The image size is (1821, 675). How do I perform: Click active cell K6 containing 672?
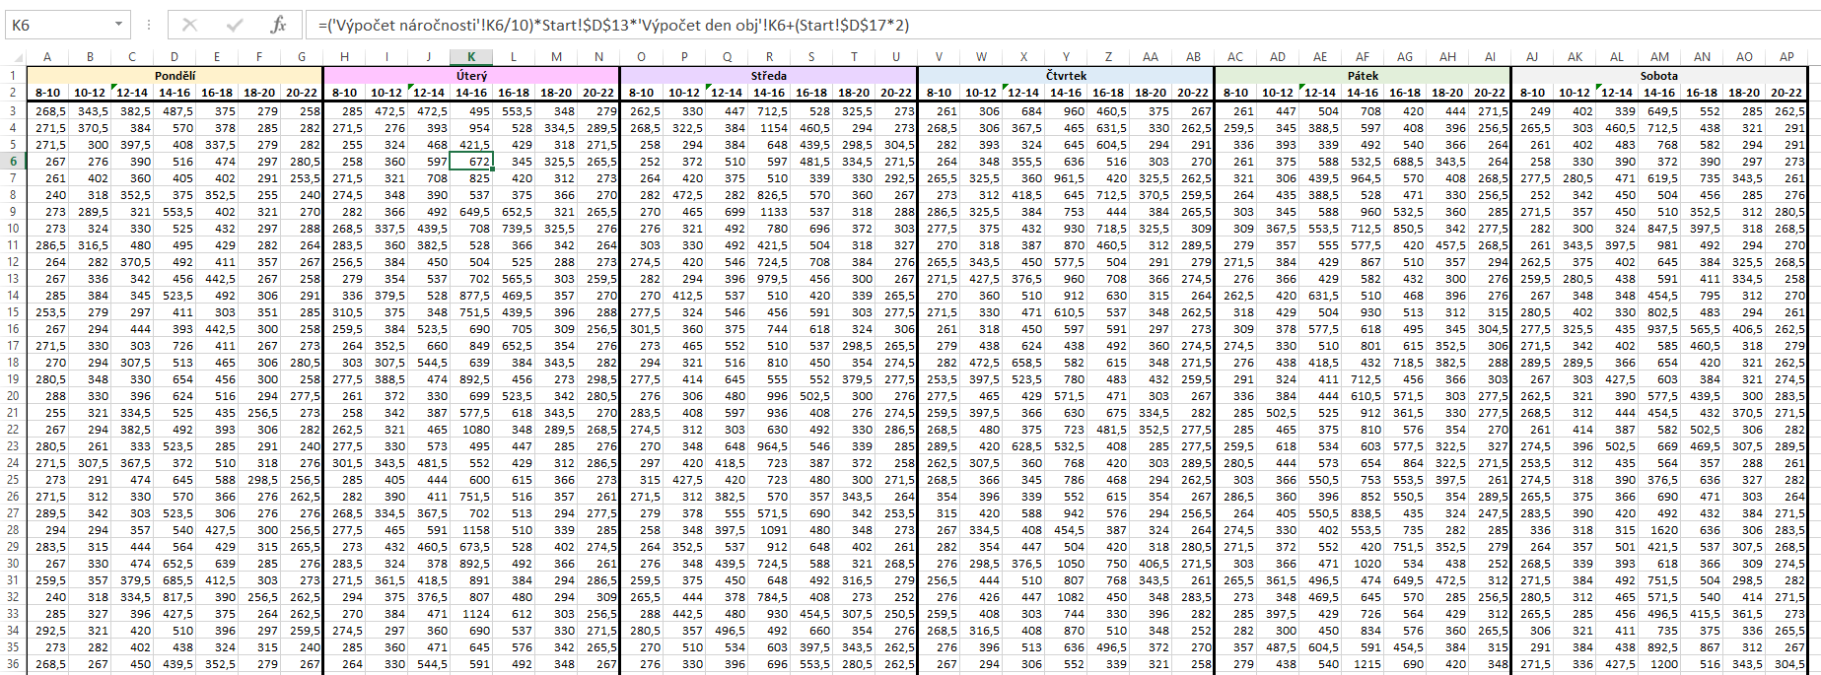tap(471, 162)
